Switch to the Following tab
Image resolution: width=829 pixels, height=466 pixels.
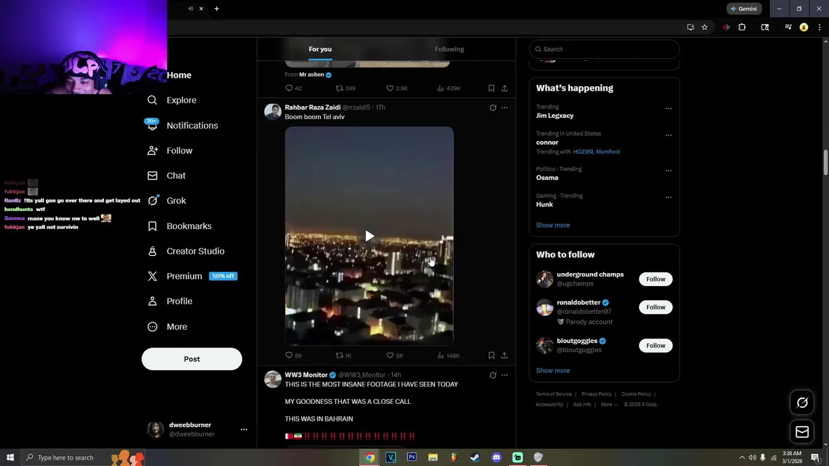tap(449, 49)
